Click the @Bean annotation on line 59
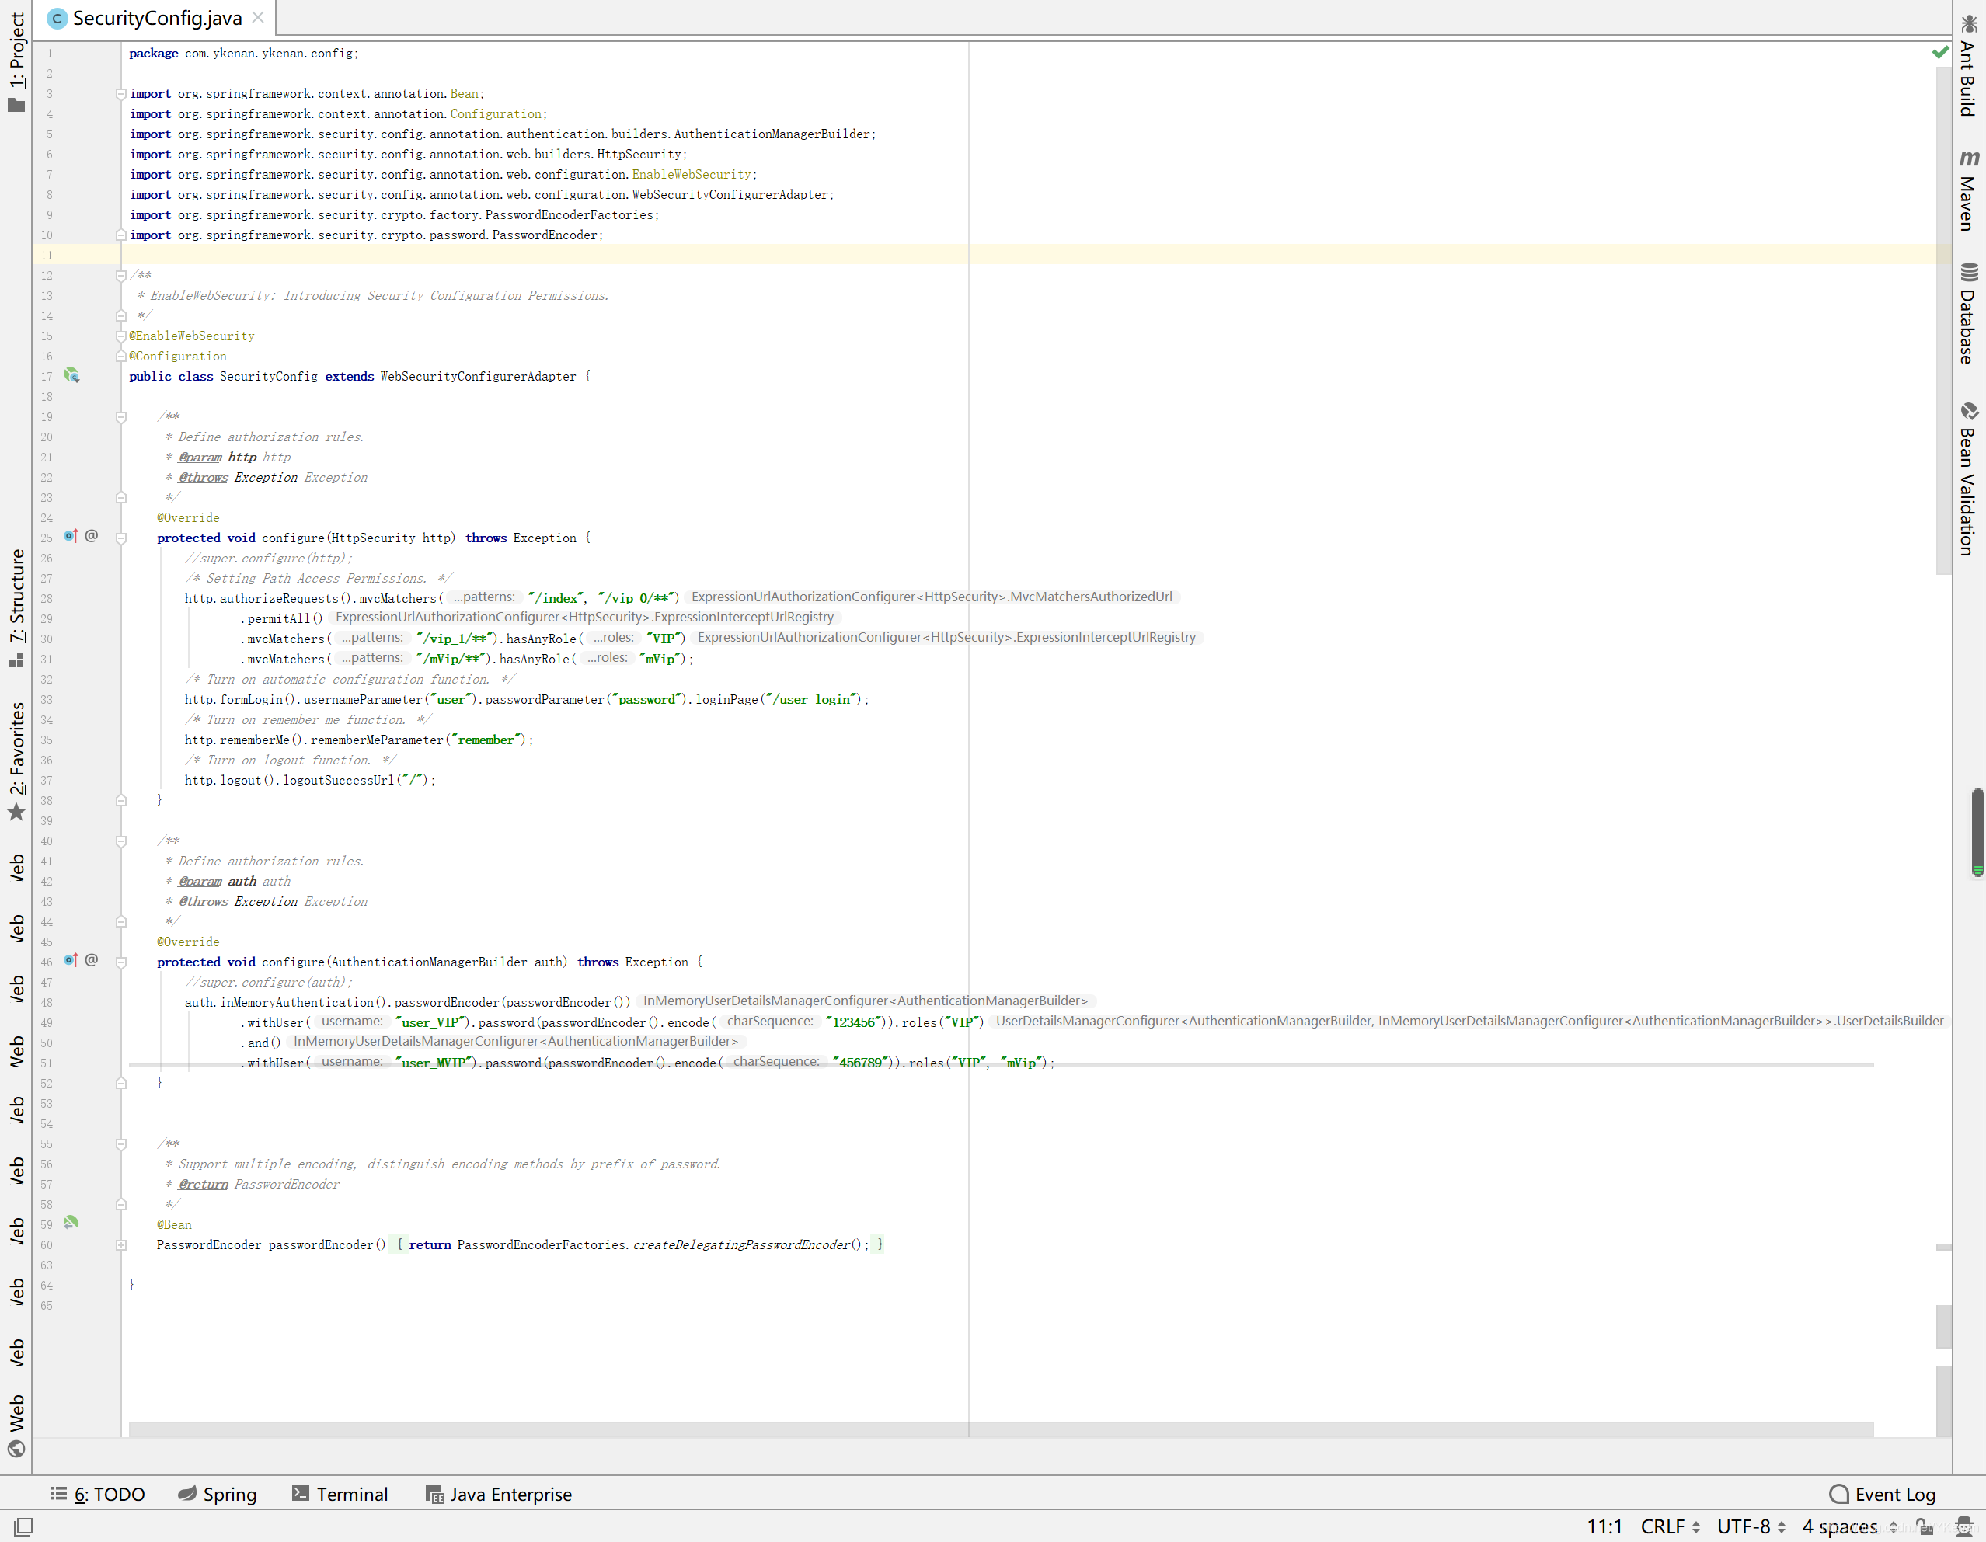Screen dimensions: 1986x1542 174,1225
